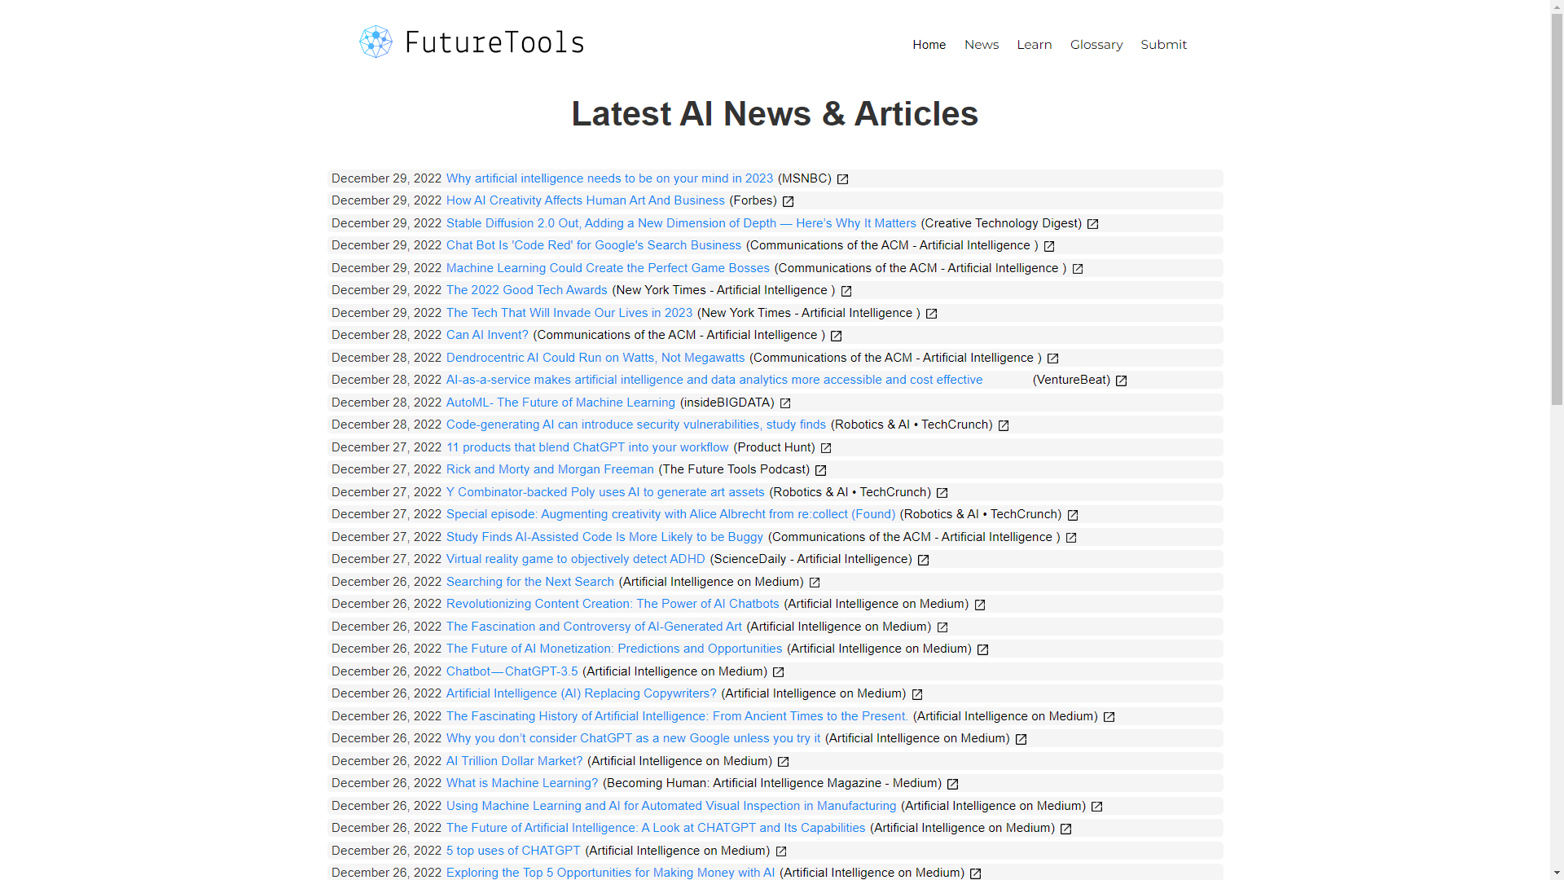Click external icon on Searching for the Next Search row
1564x880 pixels.
click(815, 583)
